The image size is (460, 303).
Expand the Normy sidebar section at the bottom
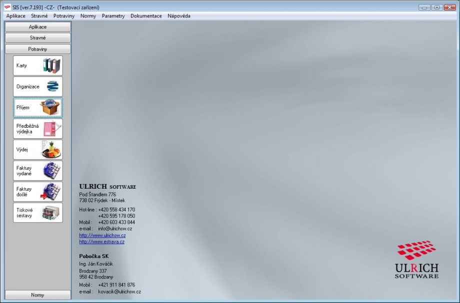click(38, 295)
